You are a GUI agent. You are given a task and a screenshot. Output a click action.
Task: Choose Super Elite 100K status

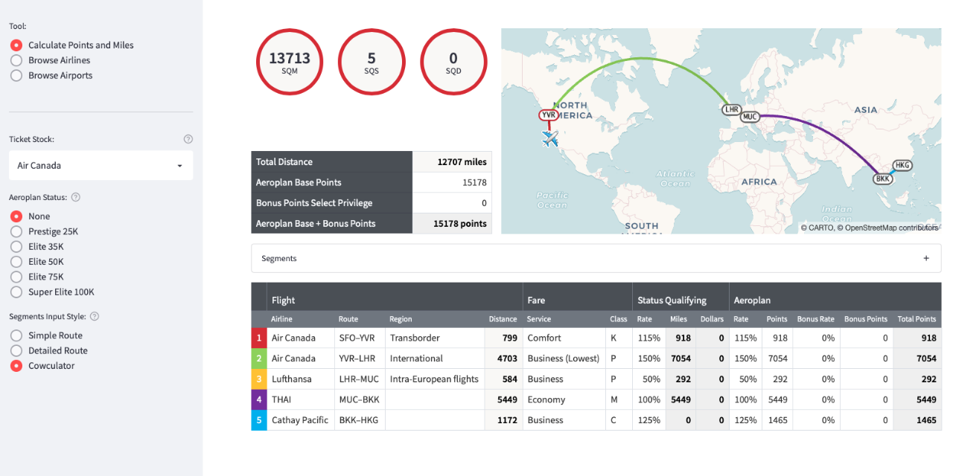pyautogui.click(x=16, y=292)
